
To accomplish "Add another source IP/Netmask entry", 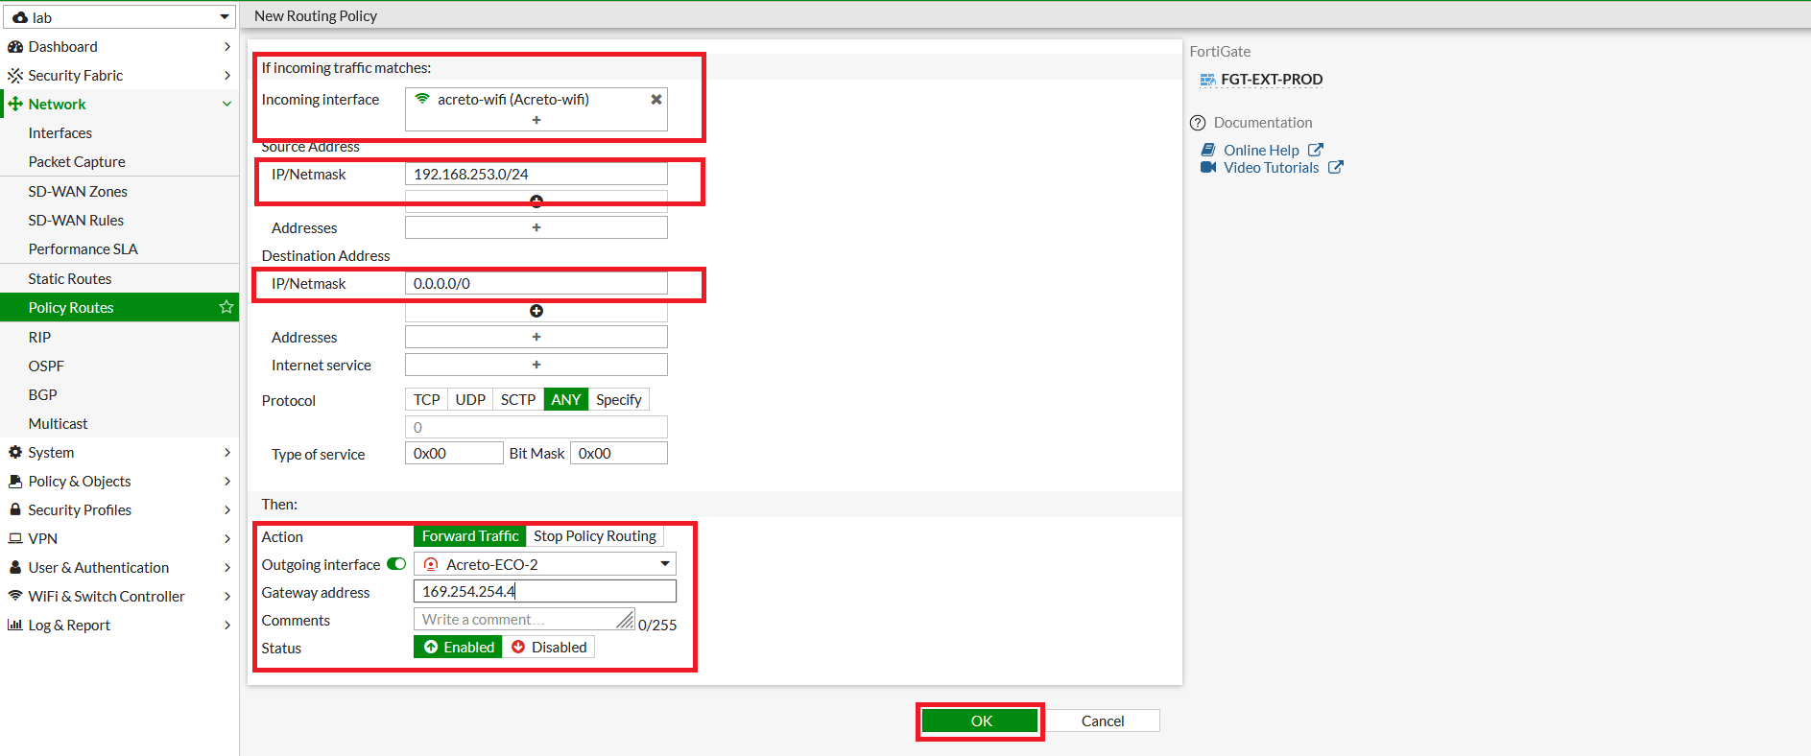I will click(536, 201).
